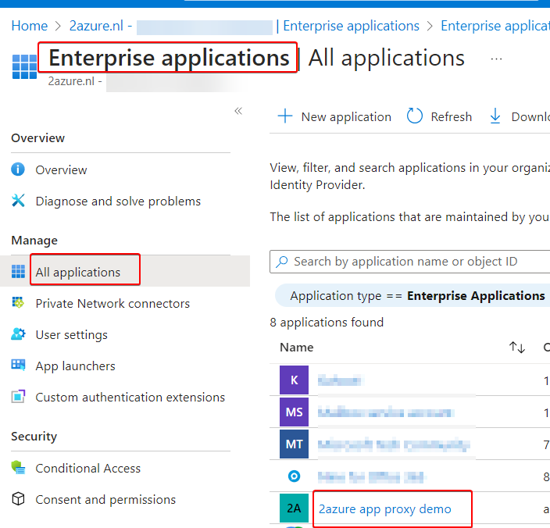The width and height of the screenshot is (550, 528).
Task: Open Conditional Access under Security
Action: 88,469
